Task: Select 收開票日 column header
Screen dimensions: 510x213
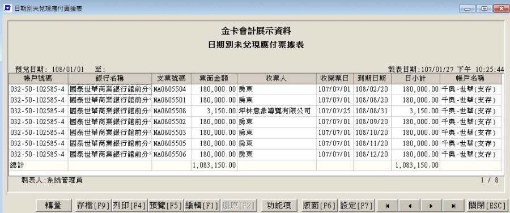Action: coord(335,78)
